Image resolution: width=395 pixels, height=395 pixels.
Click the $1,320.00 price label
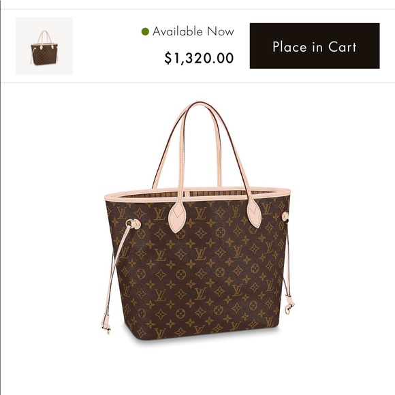(x=199, y=58)
